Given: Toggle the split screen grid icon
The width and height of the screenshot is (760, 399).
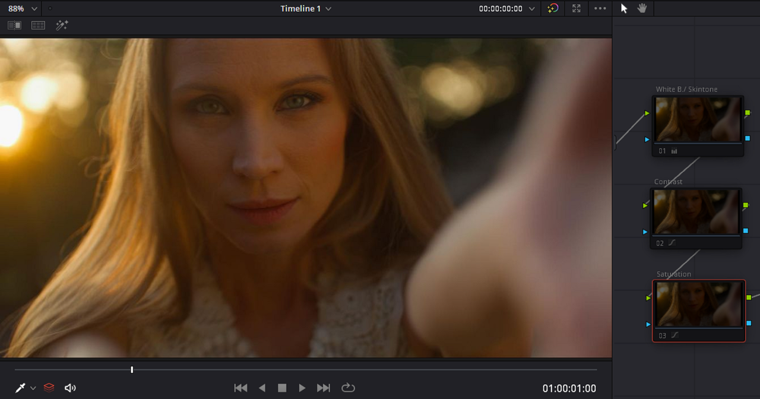Looking at the screenshot, I should (x=38, y=25).
